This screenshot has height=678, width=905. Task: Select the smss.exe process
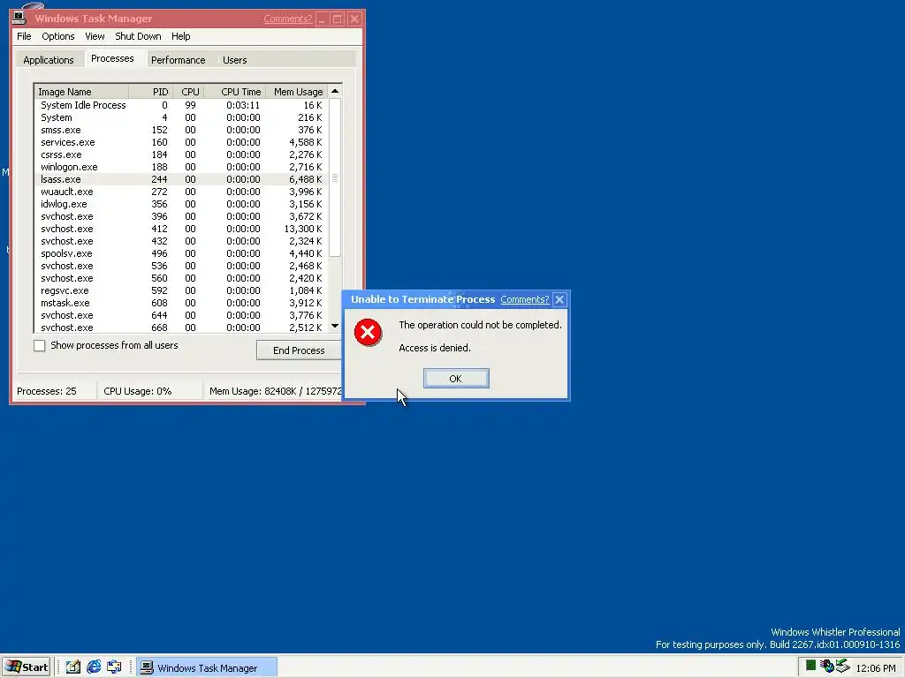coord(181,130)
